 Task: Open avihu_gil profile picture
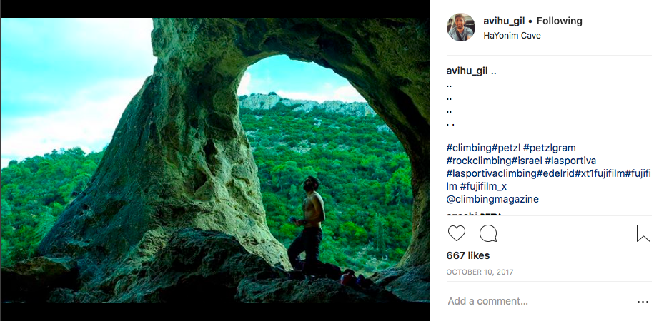(x=461, y=27)
